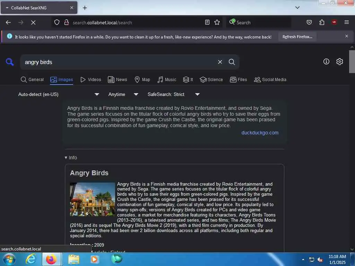
Task: Select the It category tab
Action: (188, 80)
